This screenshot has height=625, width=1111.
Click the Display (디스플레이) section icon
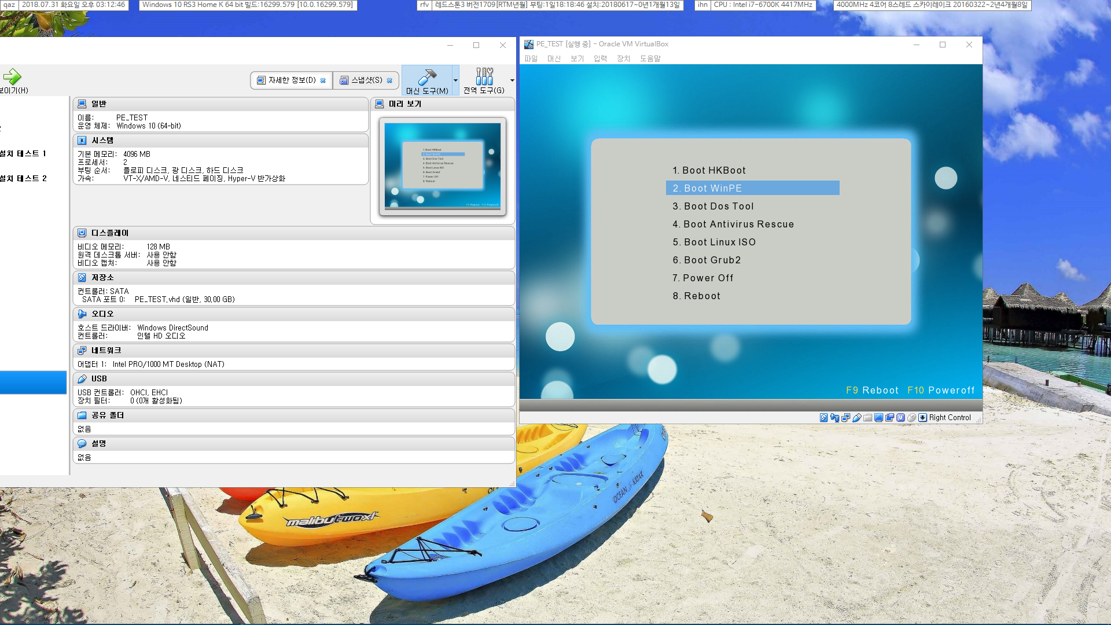(x=82, y=233)
